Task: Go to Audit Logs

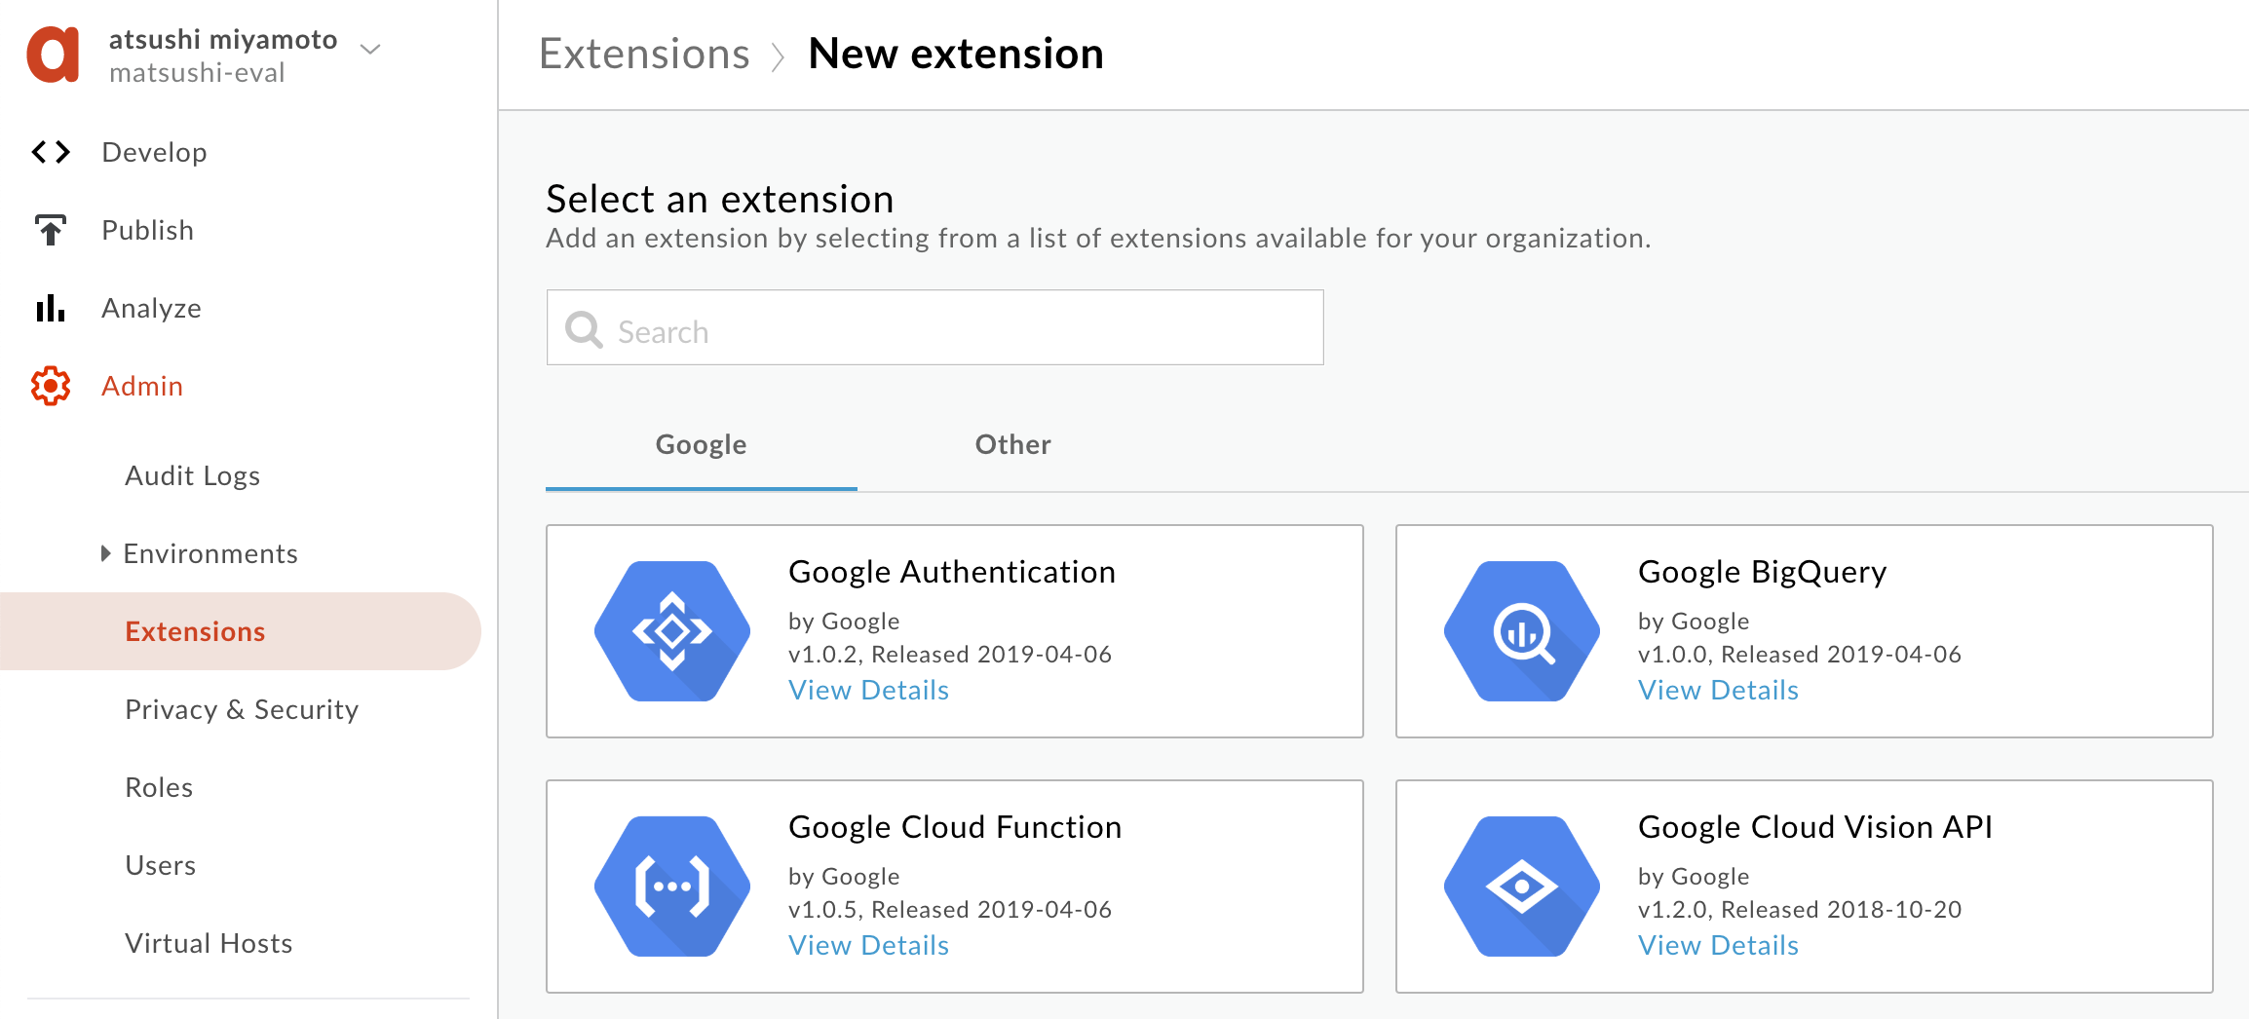Action: tap(192, 475)
